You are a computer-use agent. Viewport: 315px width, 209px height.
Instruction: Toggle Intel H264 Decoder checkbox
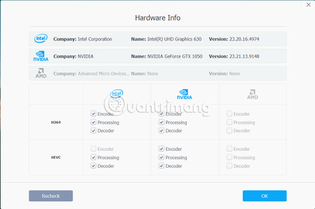(94, 131)
